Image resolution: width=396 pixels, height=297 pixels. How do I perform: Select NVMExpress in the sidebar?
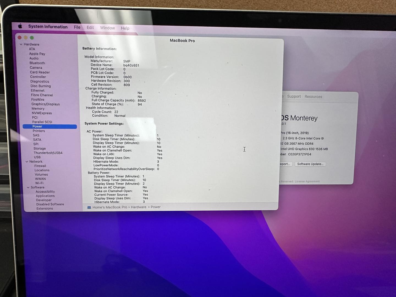click(x=42, y=113)
